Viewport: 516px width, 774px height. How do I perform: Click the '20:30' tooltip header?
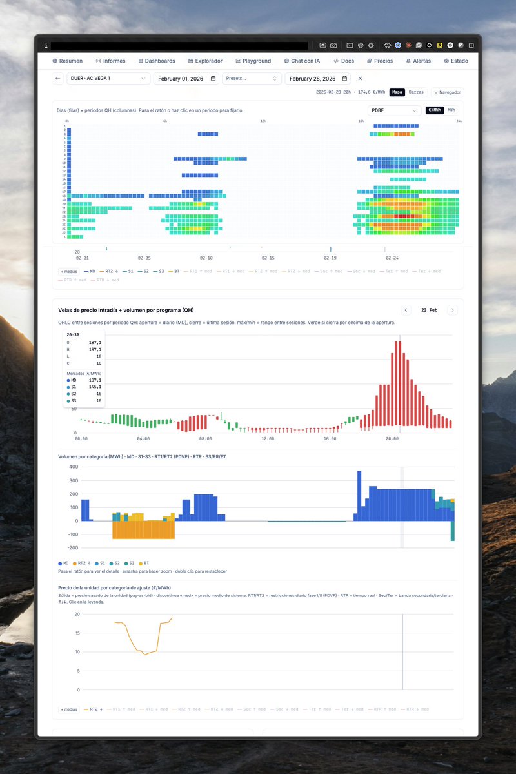tap(73, 334)
